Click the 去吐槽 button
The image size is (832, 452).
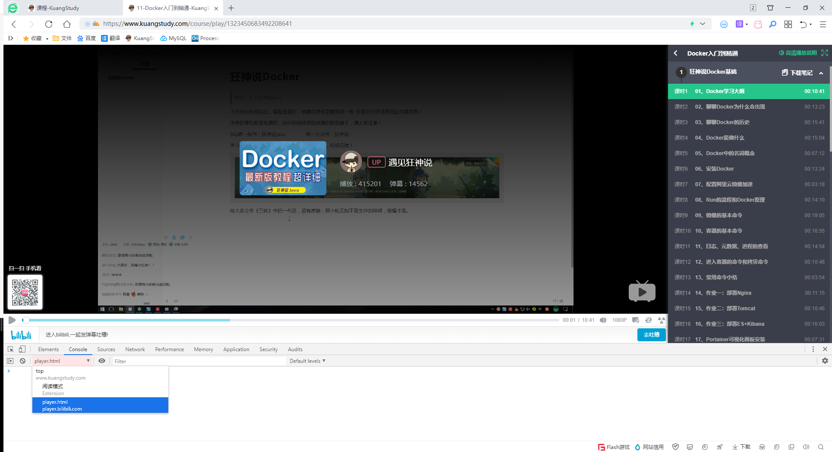click(651, 335)
